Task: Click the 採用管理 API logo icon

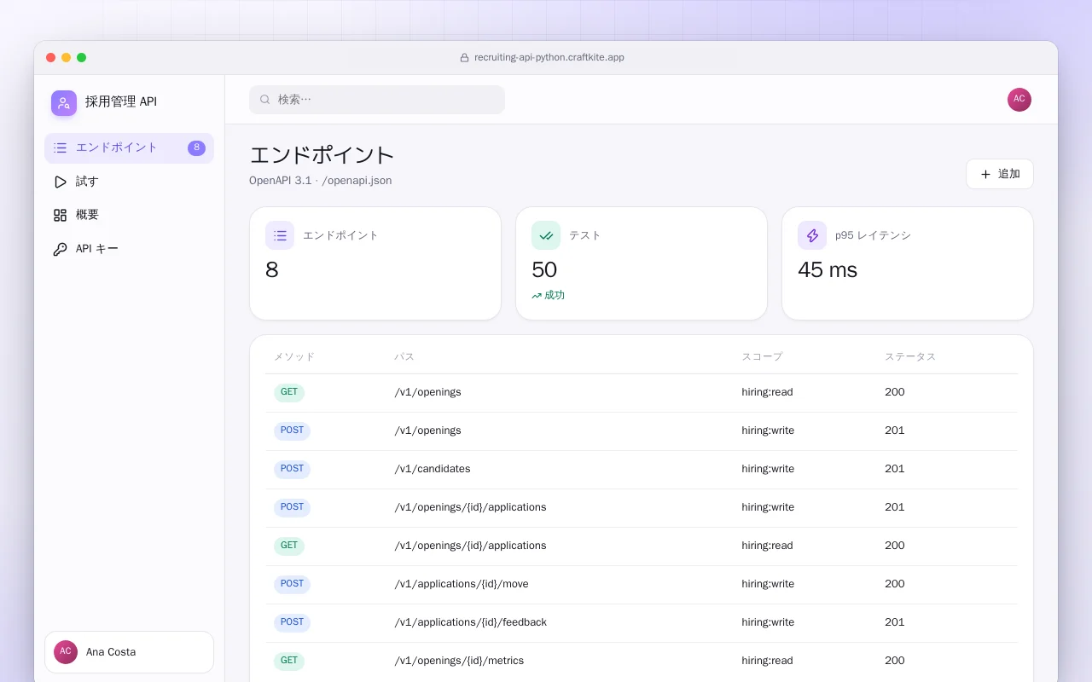Action: pos(64,103)
